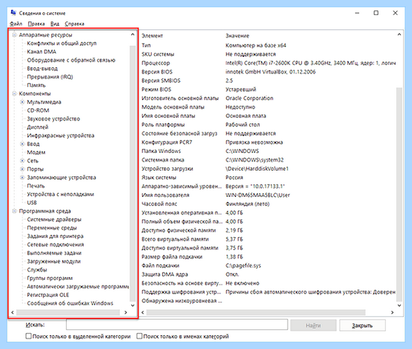Expand the Запоминающие устройства node
Image resolution: width=412 pixels, height=349 pixels.
[x=23, y=178]
